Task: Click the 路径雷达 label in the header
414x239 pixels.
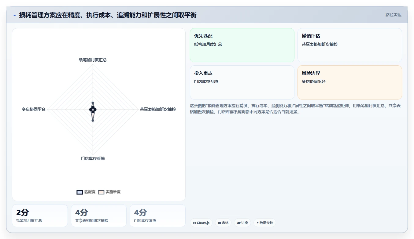Action: point(393,15)
